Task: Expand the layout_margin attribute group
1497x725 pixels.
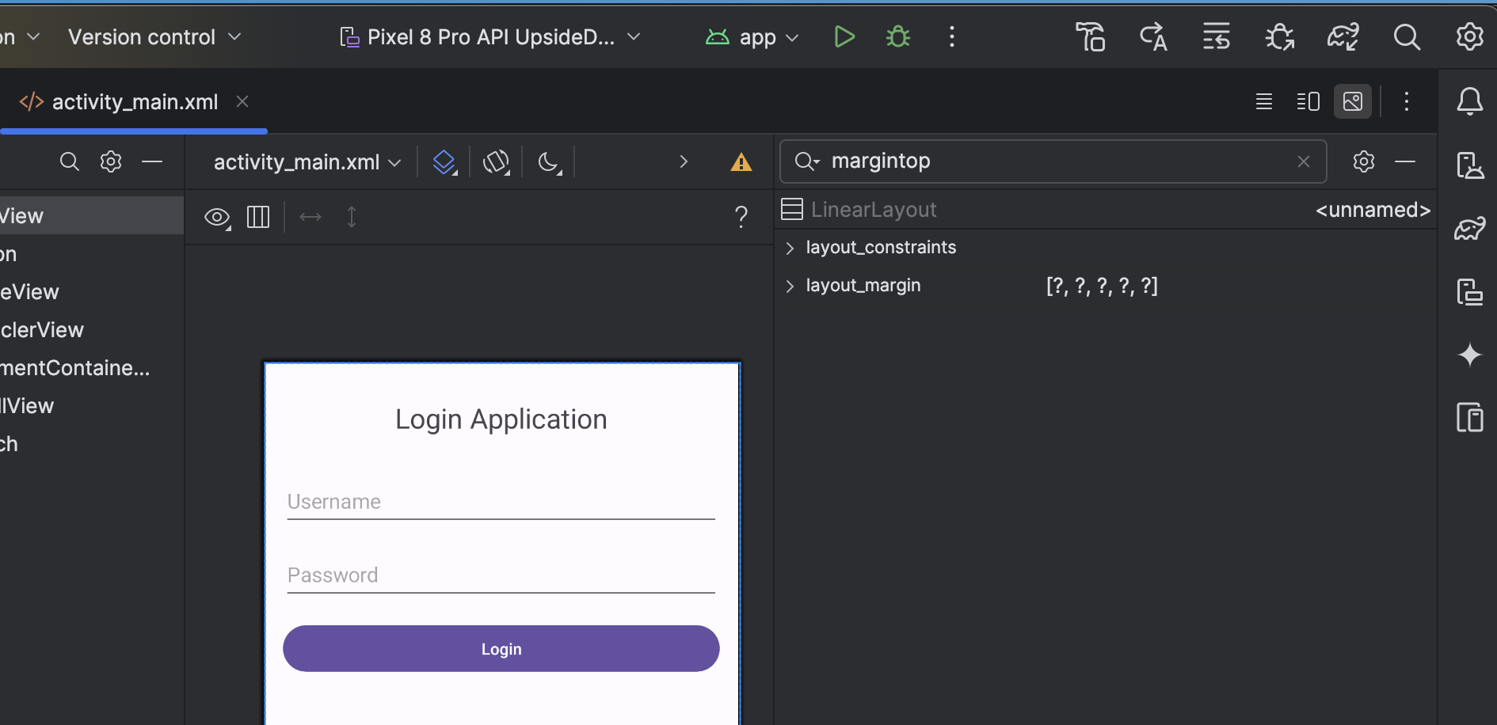Action: [790, 286]
